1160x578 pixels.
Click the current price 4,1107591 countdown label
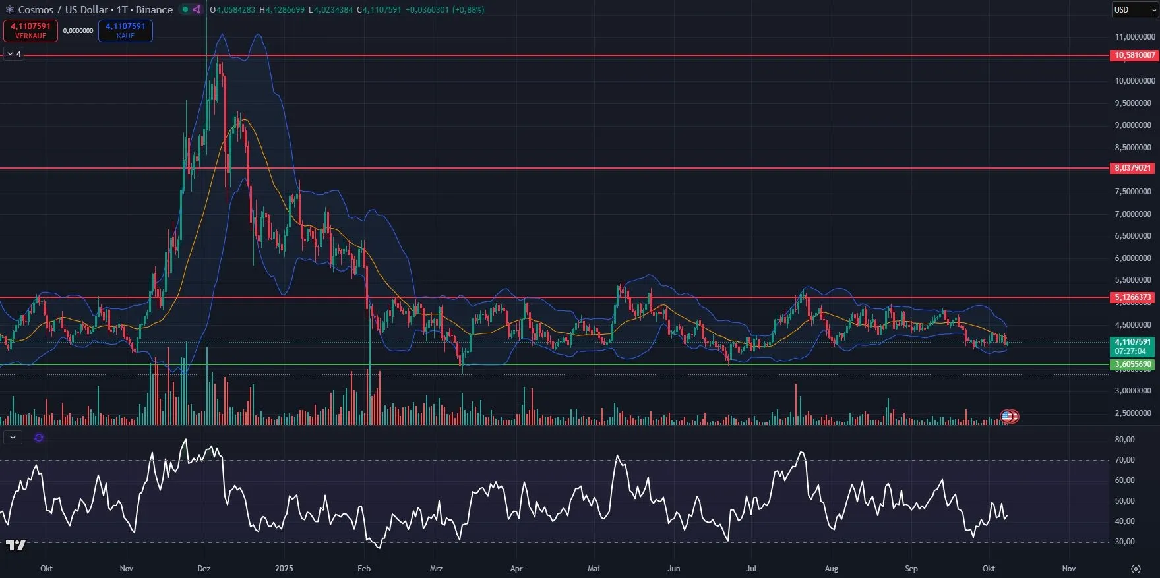pos(1132,347)
